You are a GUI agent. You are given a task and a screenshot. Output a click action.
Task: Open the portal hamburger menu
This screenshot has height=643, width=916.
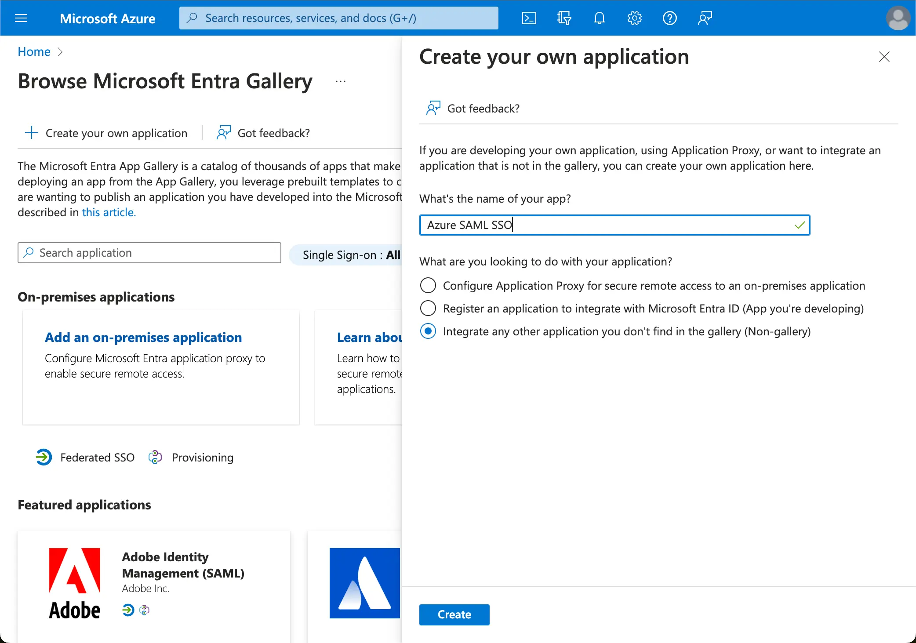click(21, 18)
